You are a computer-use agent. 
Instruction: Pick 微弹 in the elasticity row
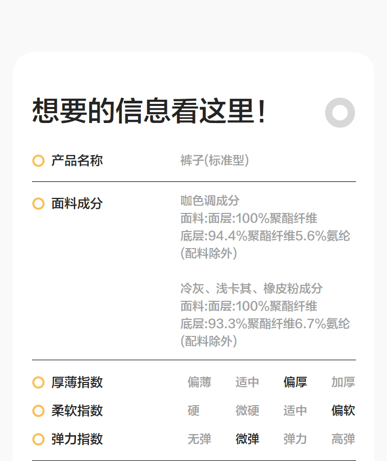coord(247,439)
